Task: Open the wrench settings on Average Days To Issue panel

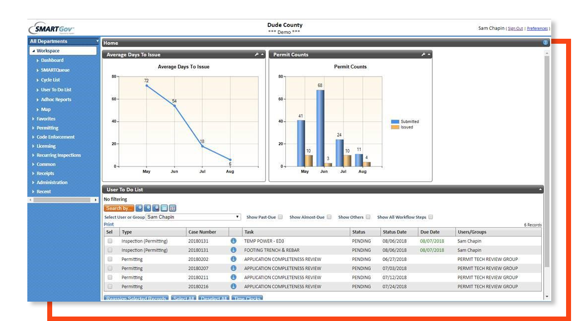Action: pyautogui.click(x=257, y=55)
